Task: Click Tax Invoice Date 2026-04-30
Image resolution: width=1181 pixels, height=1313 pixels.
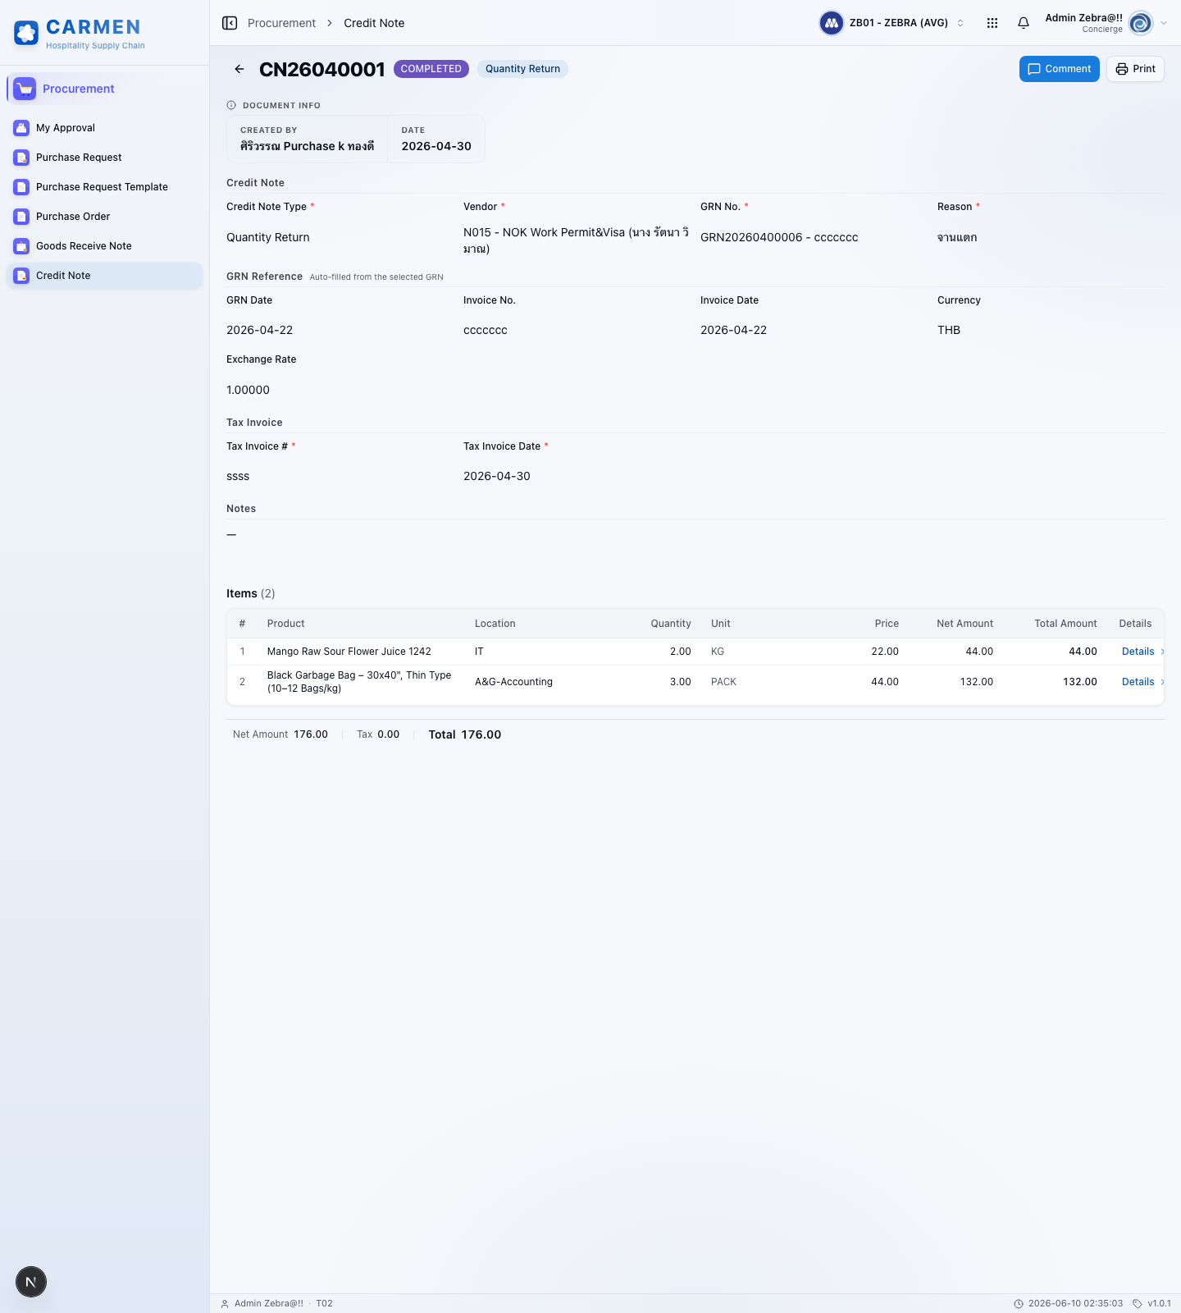Action: pos(497,476)
